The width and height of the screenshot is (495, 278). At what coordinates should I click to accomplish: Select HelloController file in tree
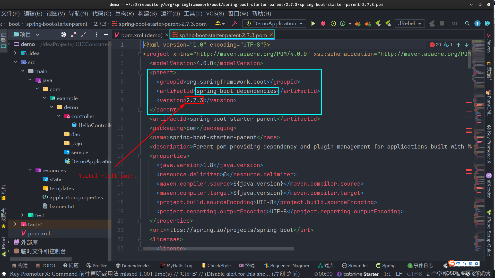(92, 125)
